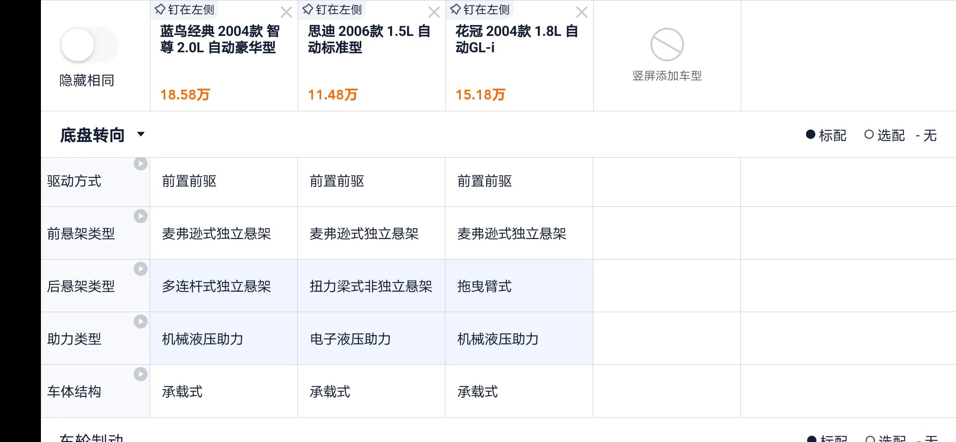Remove 思迪 2006款 from comparison
956x442 pixels.
tap(434, 12)
